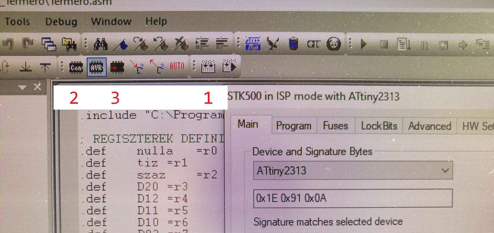Click the red AUTO toolbar button

pyautogui.click(x=177, y=66)
